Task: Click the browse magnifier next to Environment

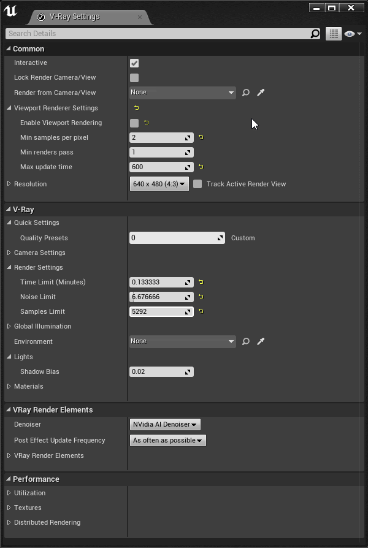Action: click(246, 341)
